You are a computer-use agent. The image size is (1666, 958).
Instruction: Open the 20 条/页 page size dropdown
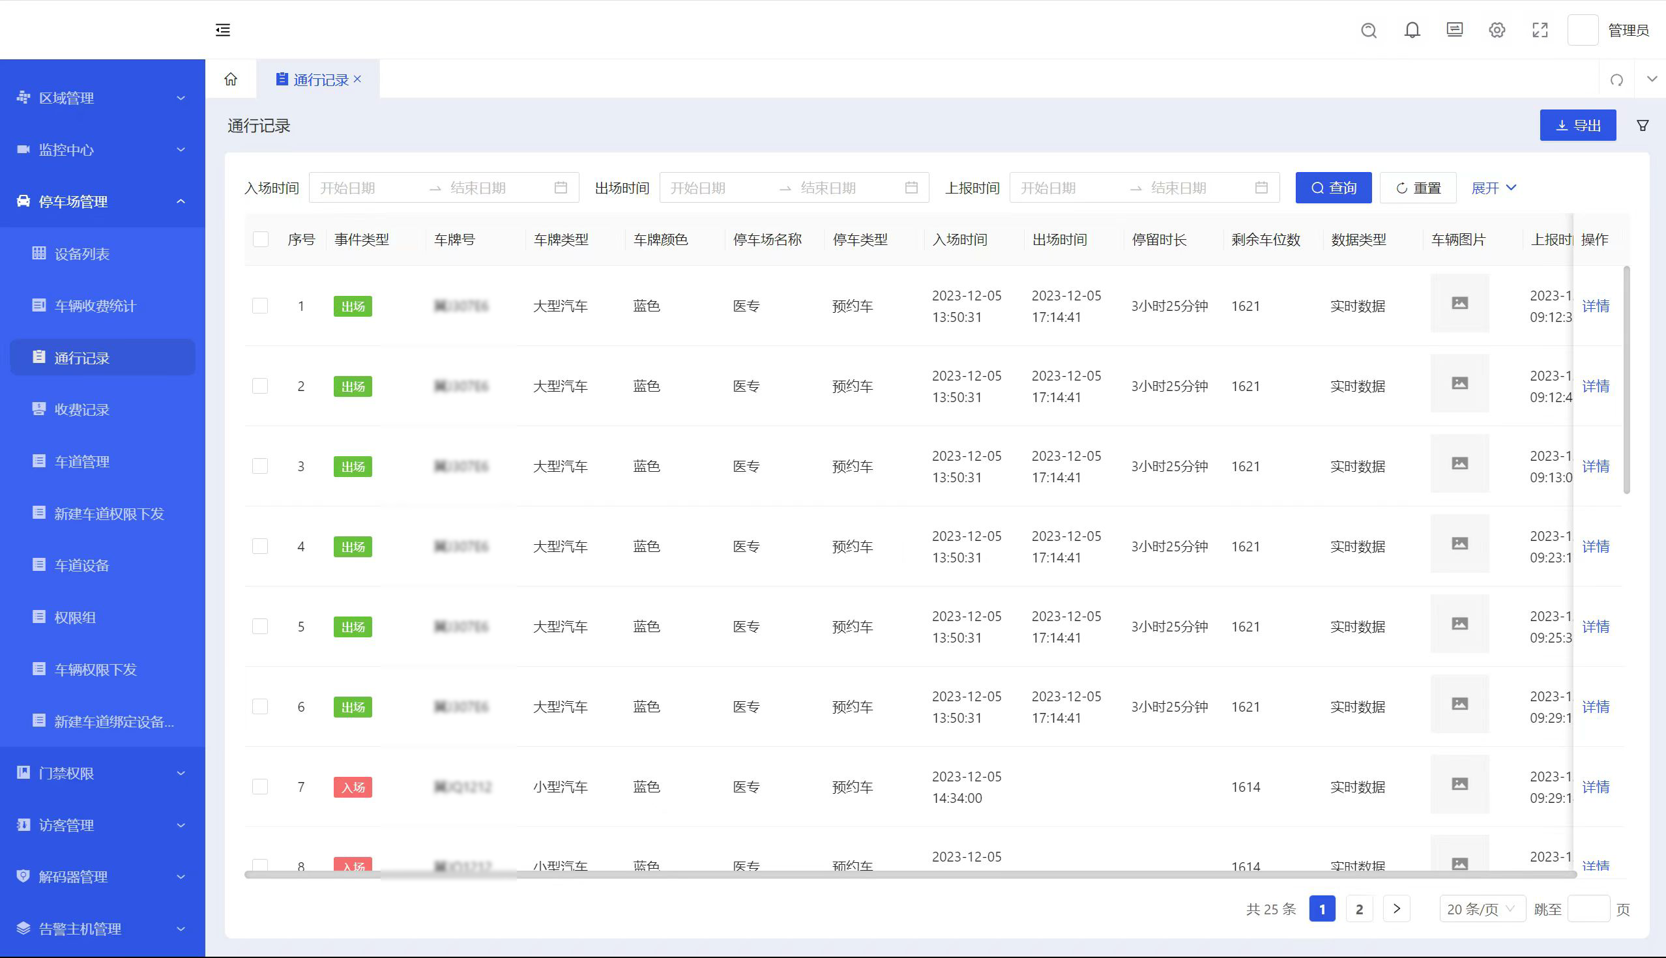click(x=1482, y=909)
